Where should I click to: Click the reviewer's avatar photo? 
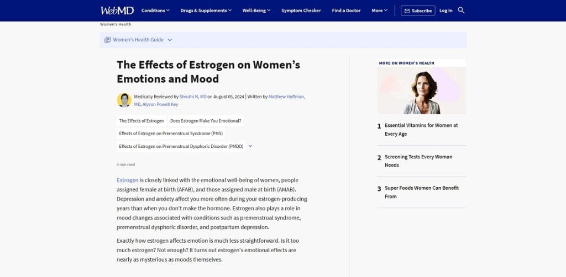pyautogui.click(x=124, y=100)
